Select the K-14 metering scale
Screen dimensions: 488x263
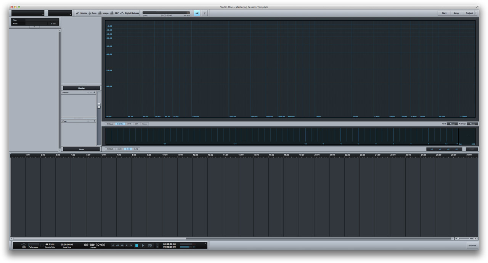pyautogui.click(x=128, y=149)
